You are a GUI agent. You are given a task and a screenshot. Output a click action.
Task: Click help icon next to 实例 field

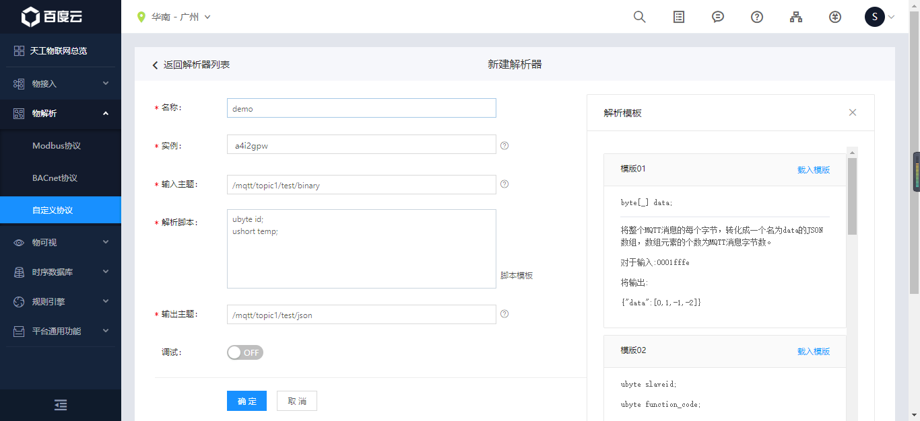pos(504,145)
